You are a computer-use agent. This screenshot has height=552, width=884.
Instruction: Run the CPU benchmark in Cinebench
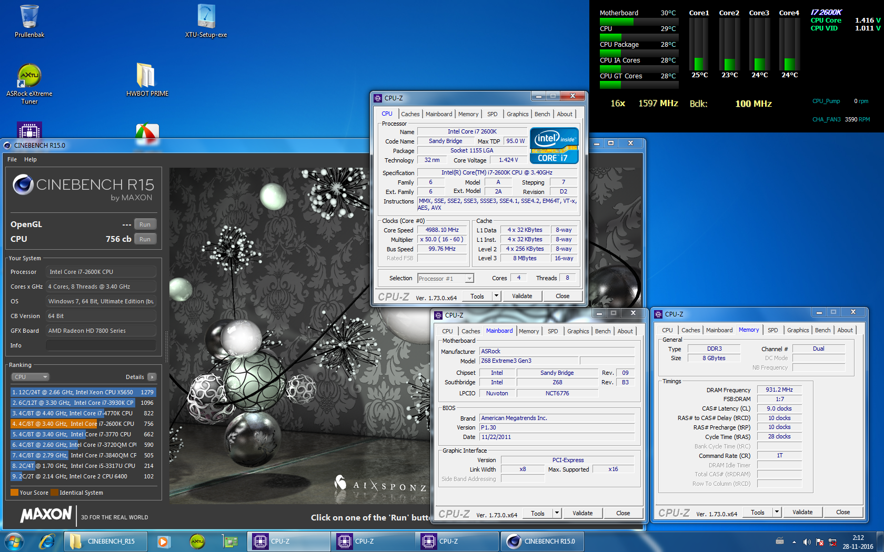(x=145, y=239)
